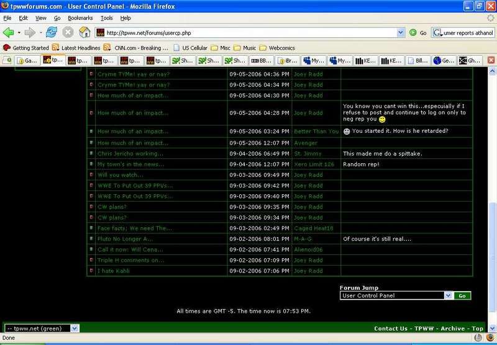Open the Tools menu
The width and height of the screenshot is (497, 345).
click(x=106, y=19)
